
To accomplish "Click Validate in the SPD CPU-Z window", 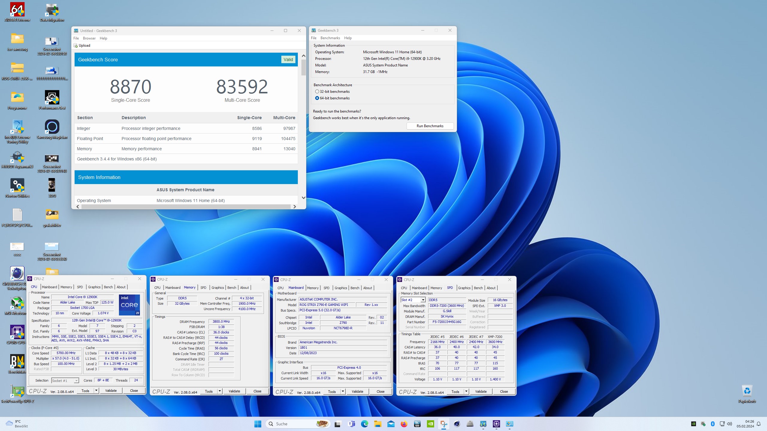I will point(481,391).
